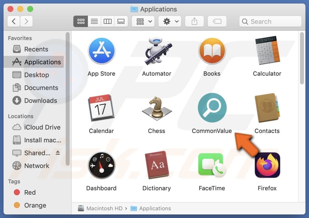309x218 pixels.
Task: Eject the Shared volume
Action: [x=58, y=153]
